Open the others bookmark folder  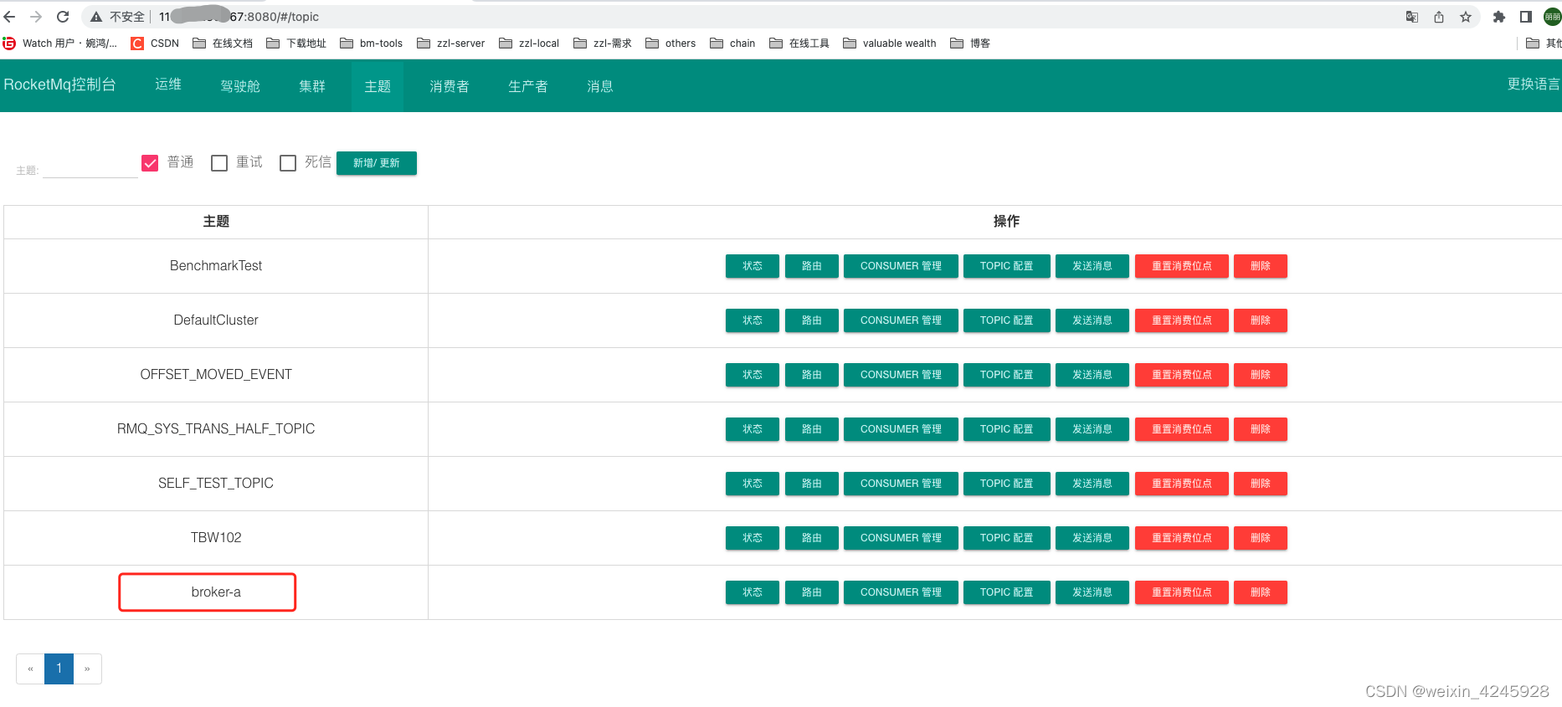tap(671, 44)
